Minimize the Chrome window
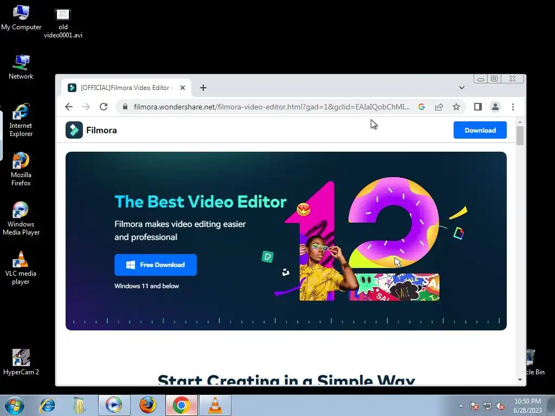Viewport: 555px width, 416px height. (481, 79)
